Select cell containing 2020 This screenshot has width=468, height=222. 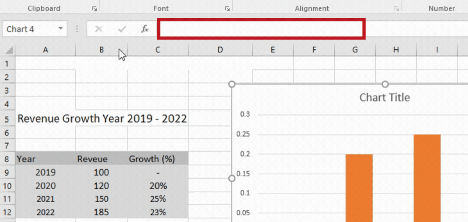pos(45,186)
